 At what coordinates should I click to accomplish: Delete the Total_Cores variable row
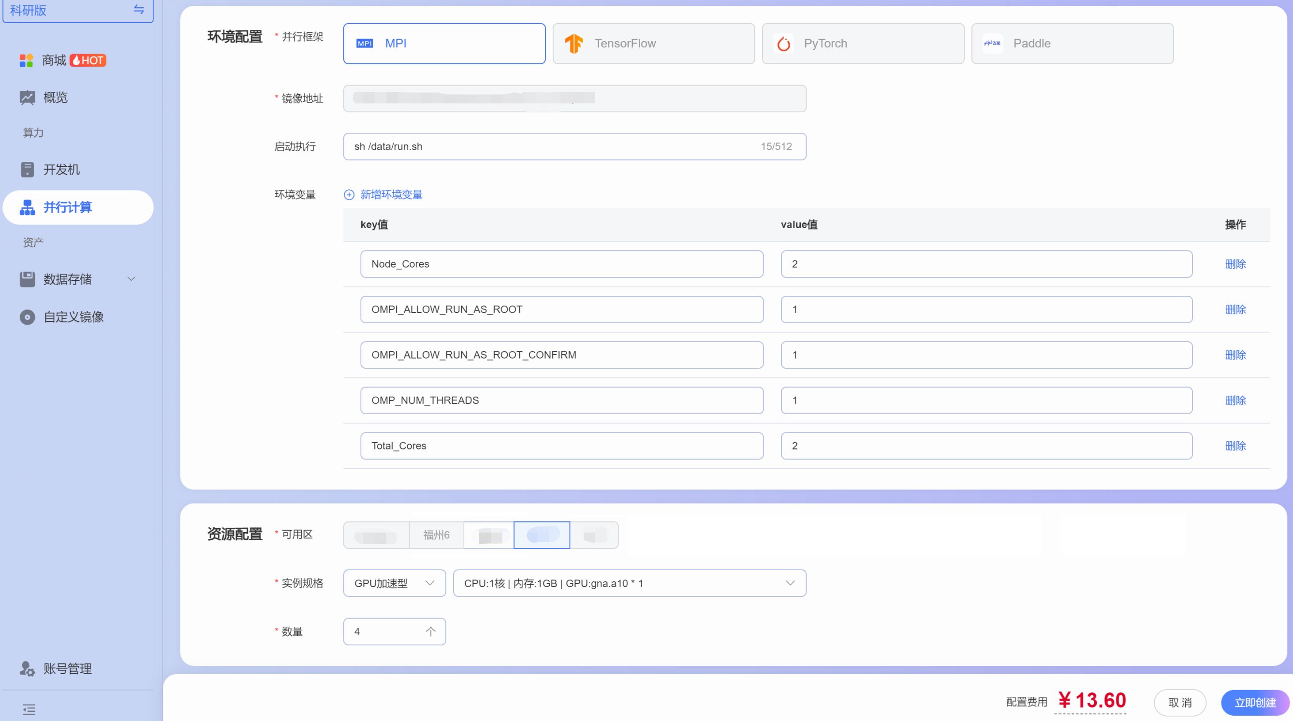[1235, 446]
